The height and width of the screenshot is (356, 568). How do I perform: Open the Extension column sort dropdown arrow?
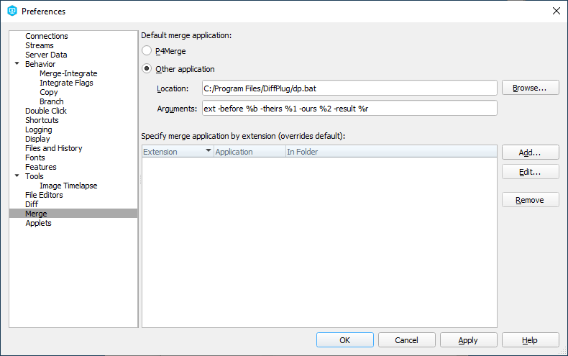click(209, 151)
